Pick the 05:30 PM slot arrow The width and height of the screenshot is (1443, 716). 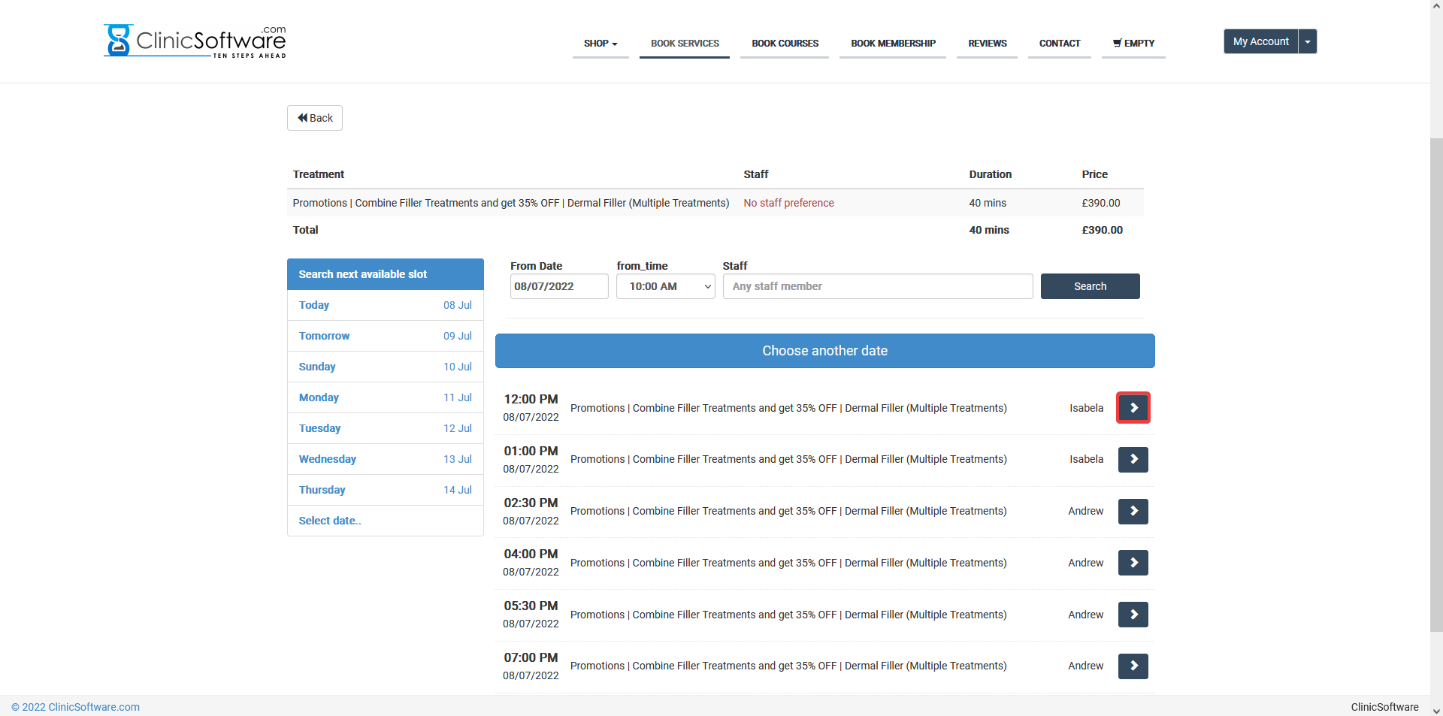tap(1133, 615)
